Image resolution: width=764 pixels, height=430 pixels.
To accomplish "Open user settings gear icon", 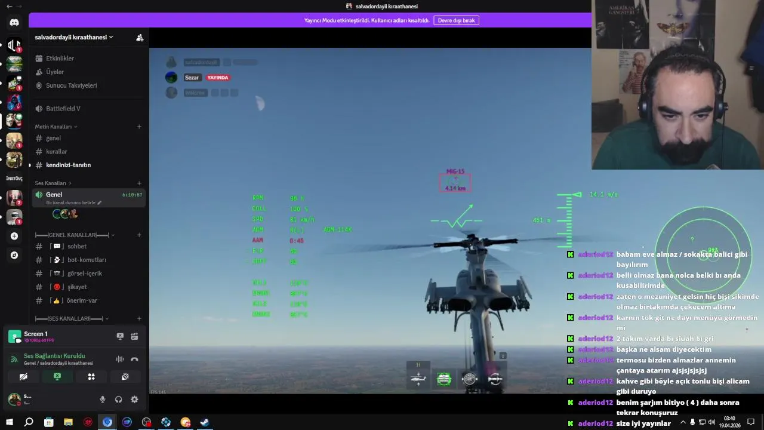I will (x=134, y=400).
